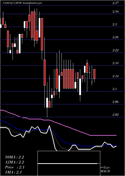Click the MACD indicator box
Screen dimensions: 125x176
click(69, 163)
